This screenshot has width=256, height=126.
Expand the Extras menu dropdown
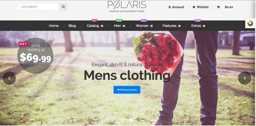(x=198, y=26)
